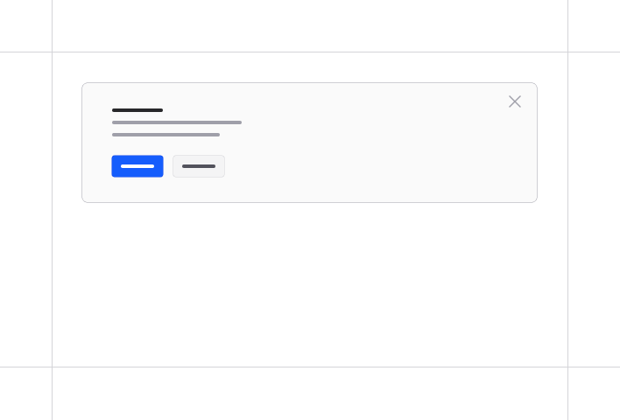Click the right margin column beside the card

coord(594,210)
